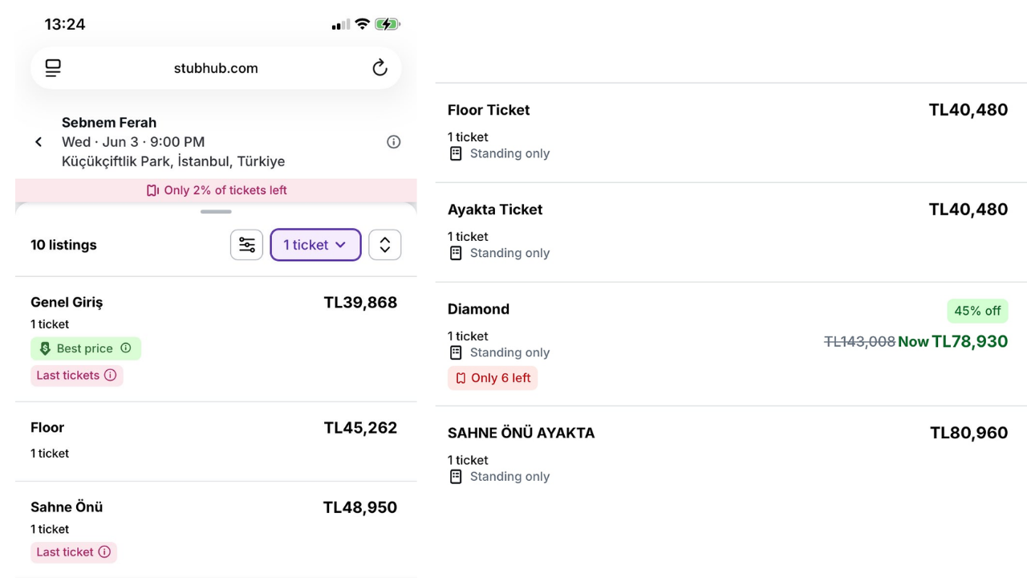Reload the stubhub.com page

click(x=380, y=68)
